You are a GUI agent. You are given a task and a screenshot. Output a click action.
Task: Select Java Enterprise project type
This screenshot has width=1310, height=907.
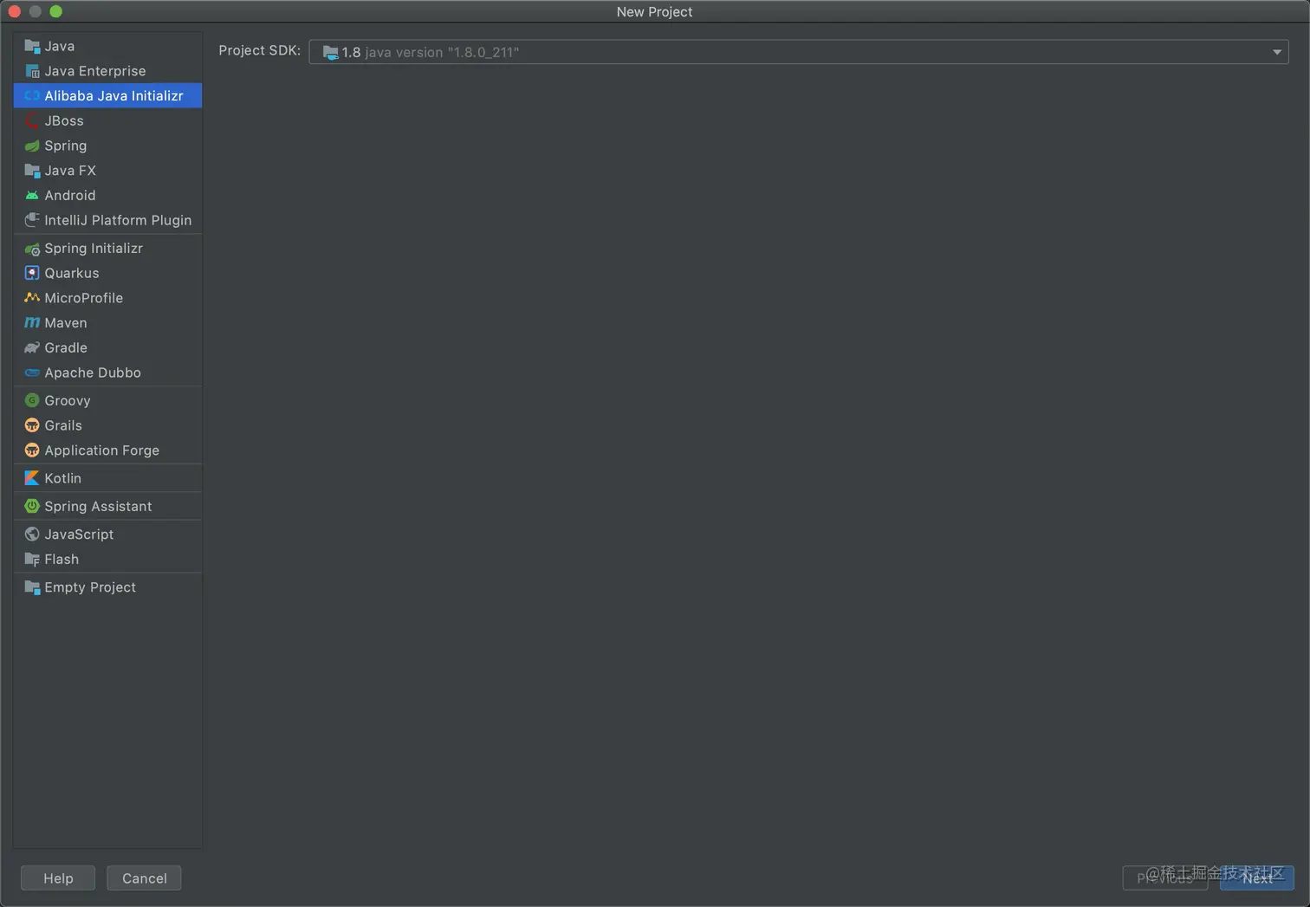pos(107,71)
